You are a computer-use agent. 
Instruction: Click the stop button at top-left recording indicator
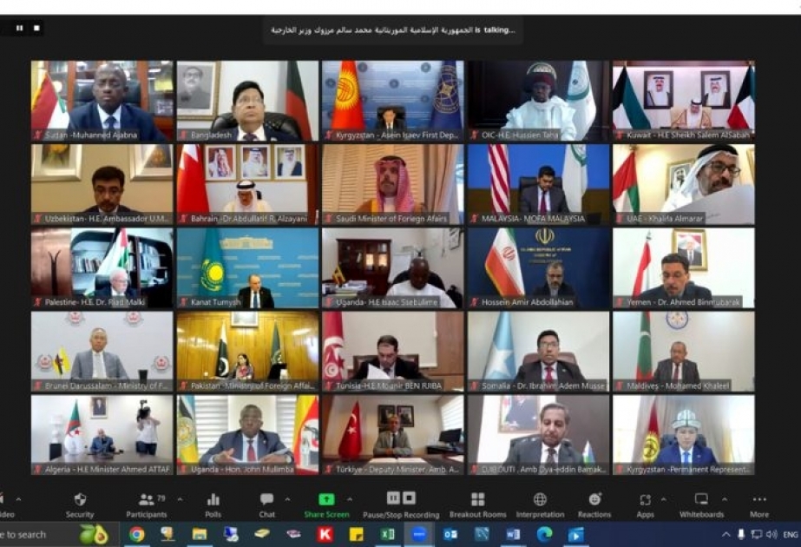pos(36,28)
